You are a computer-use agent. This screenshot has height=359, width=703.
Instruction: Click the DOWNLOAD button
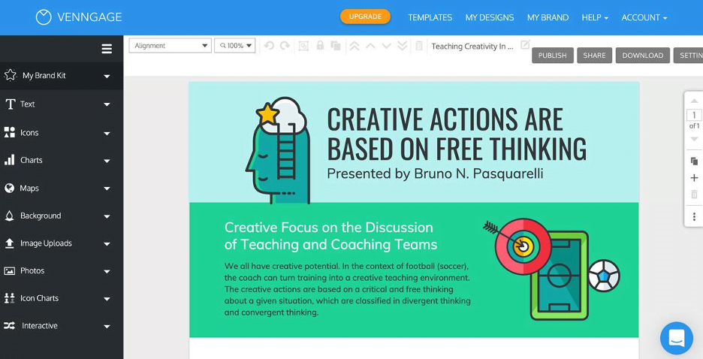click(x=642, y=55)
